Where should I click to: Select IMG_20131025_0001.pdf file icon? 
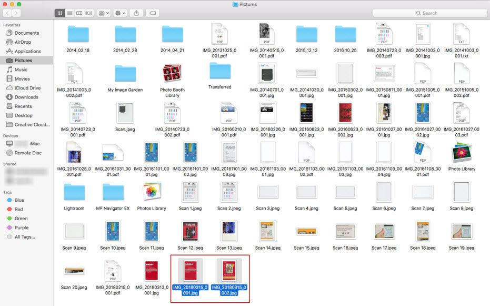pyautogui.click(x=219, y=34)
